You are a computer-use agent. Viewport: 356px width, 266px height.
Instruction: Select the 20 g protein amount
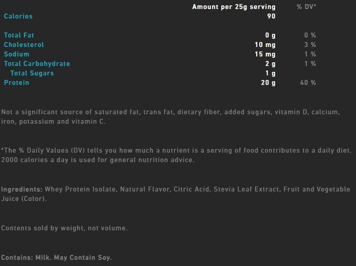(267, 83)
